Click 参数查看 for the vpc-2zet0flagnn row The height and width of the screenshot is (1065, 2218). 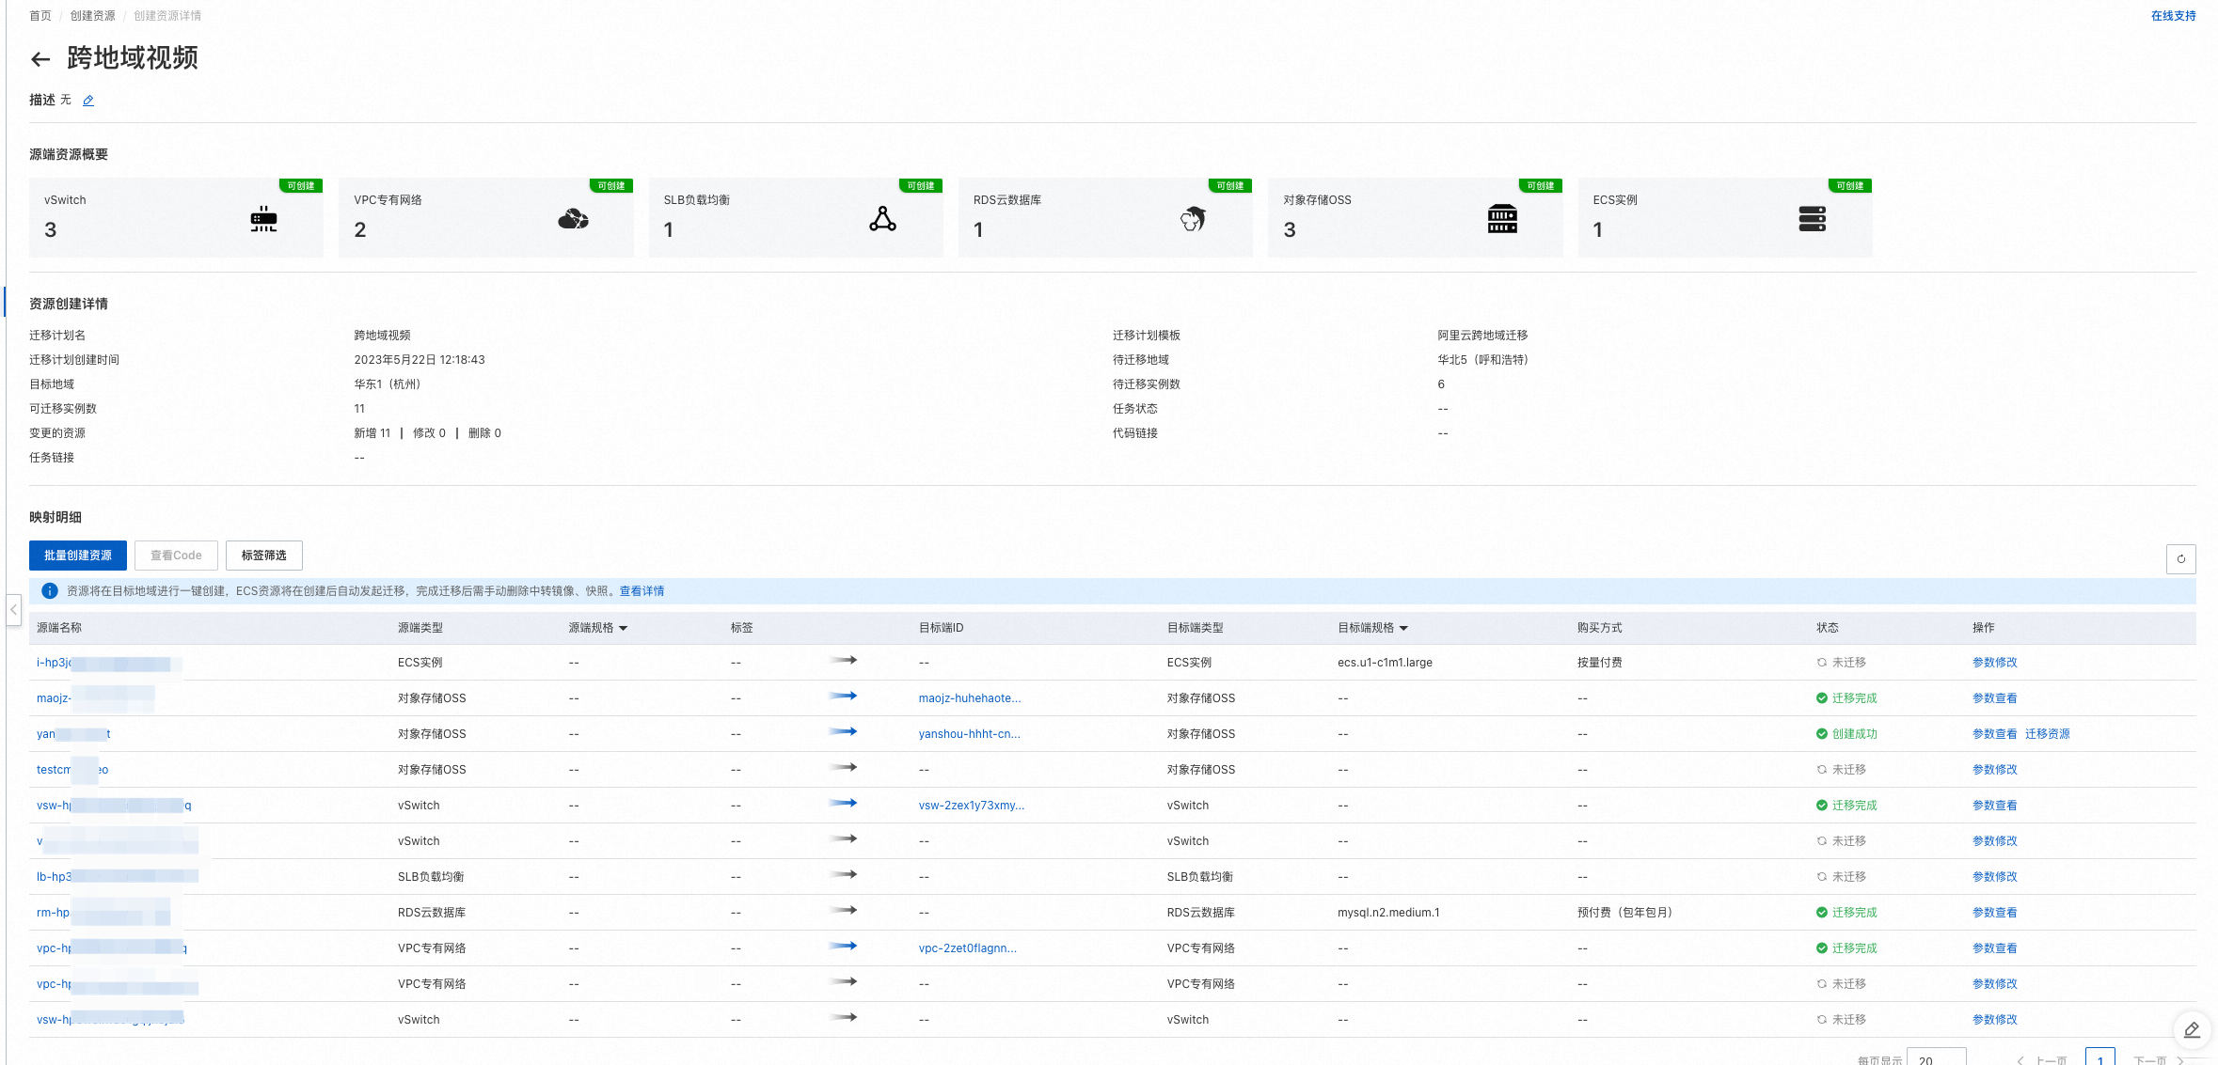[1994, 948]
